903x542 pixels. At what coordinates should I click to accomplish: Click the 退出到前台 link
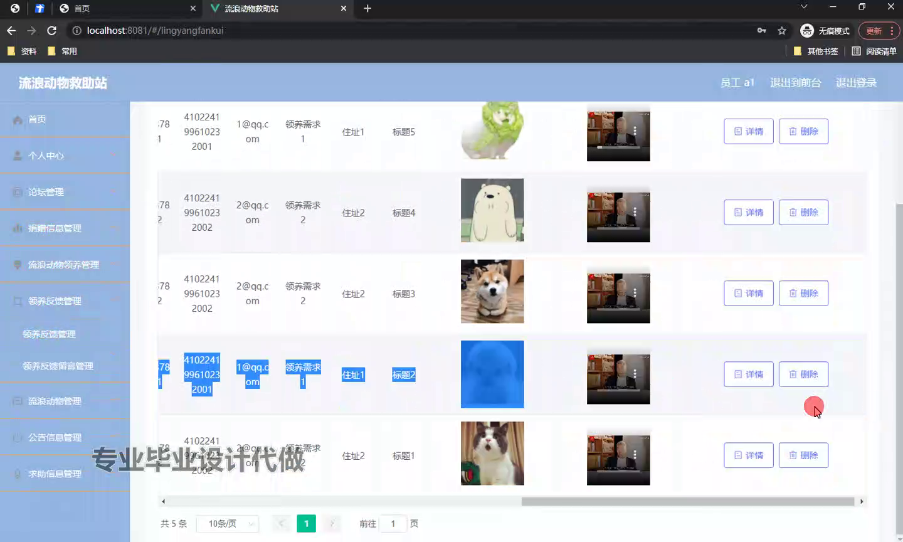click(795, 82)
